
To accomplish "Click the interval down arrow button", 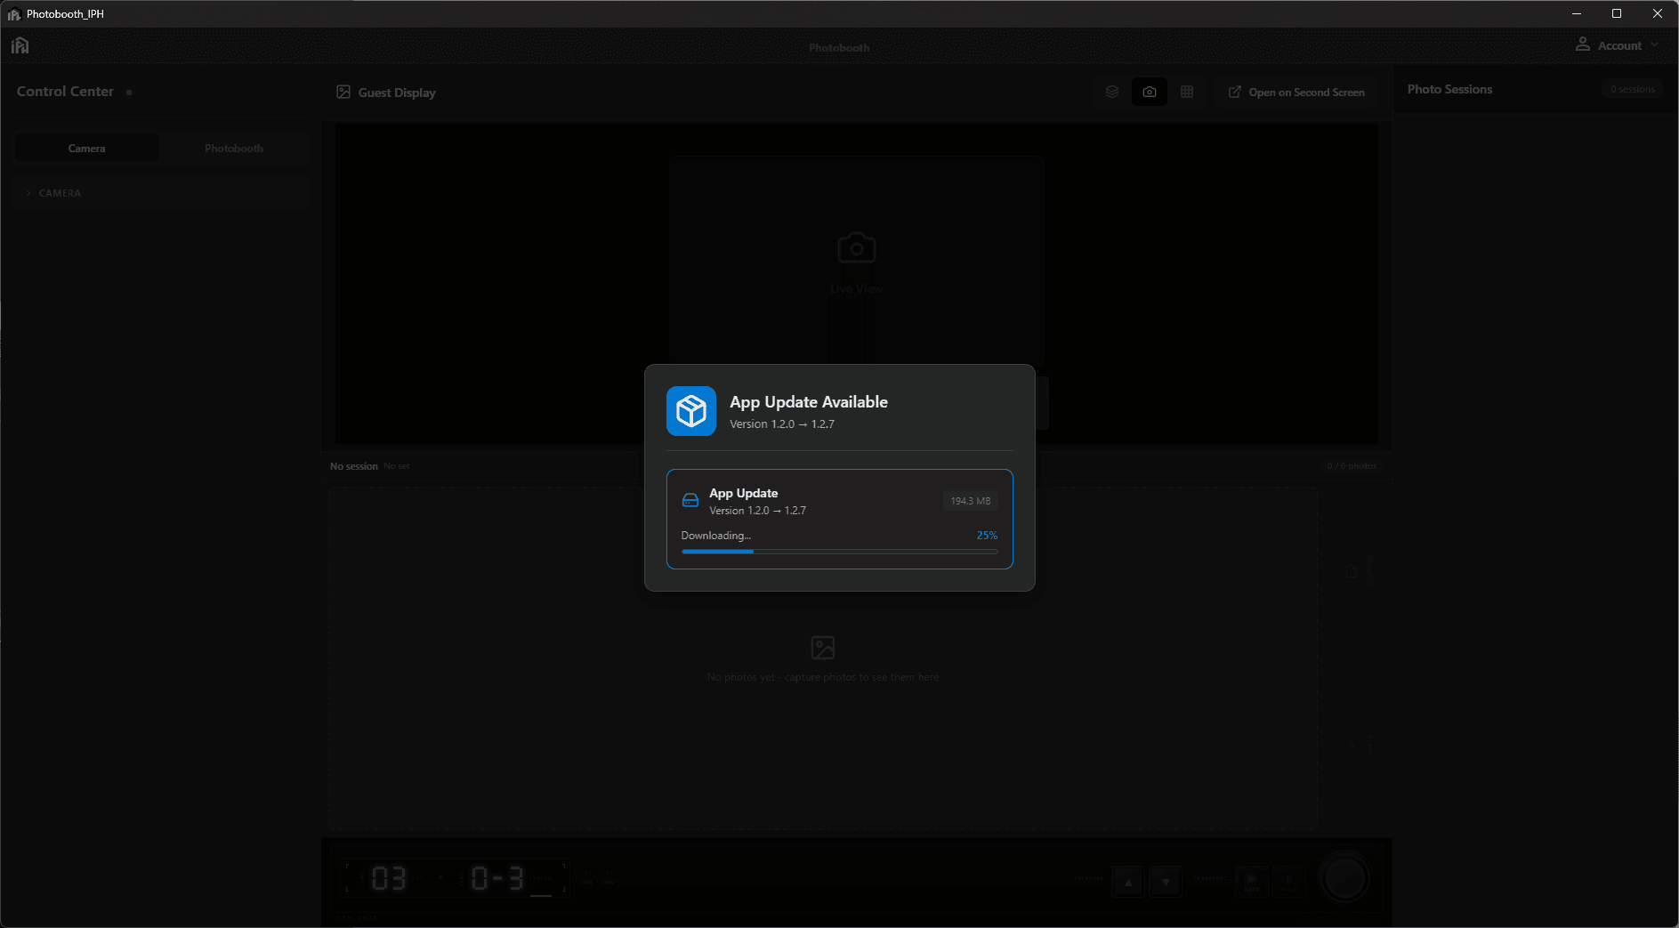I will (x=1166, y=883).
